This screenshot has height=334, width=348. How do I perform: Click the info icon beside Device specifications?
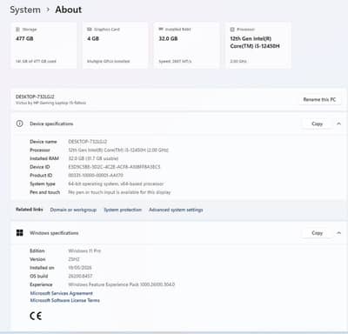[19, 124]
